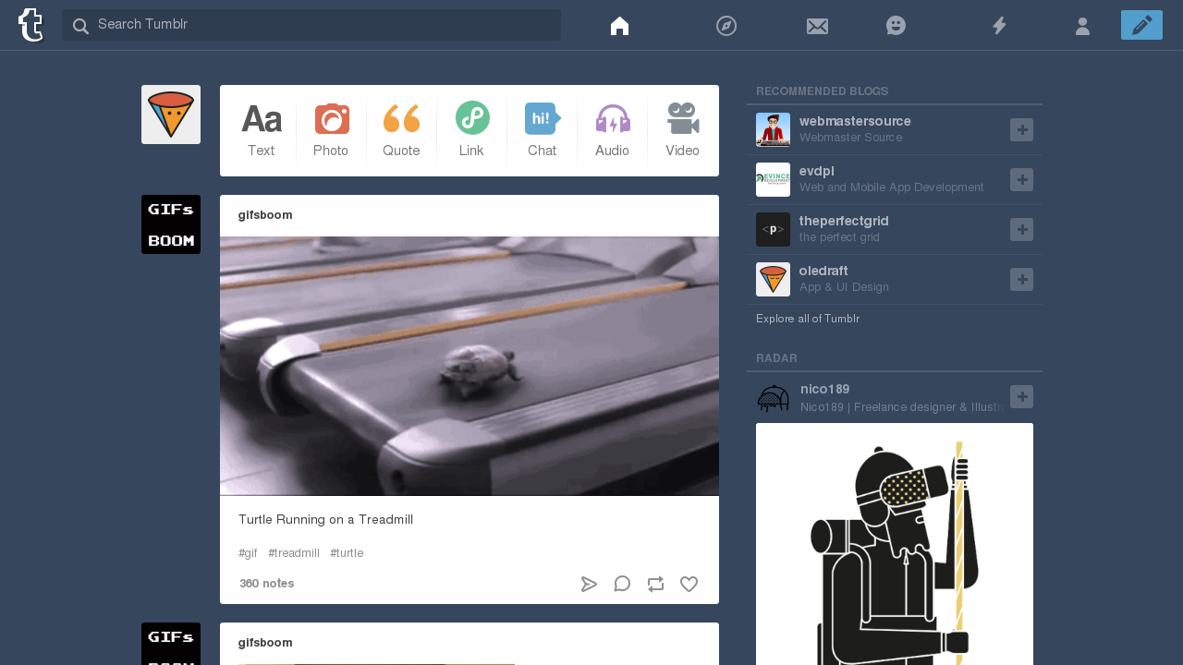The width and height of the screenshot is (1183, 665).
Task: Open nico189 blog name in Radar
Action: (824, 389)
